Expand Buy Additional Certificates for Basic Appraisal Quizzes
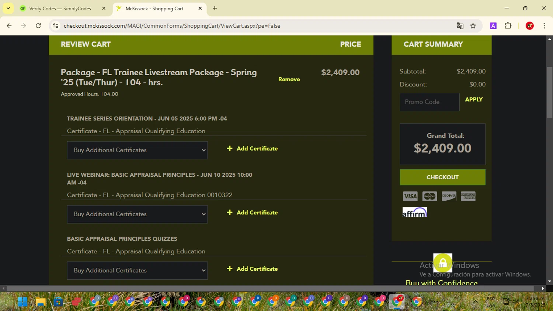 pyautogui.click(x=137, y=270)
